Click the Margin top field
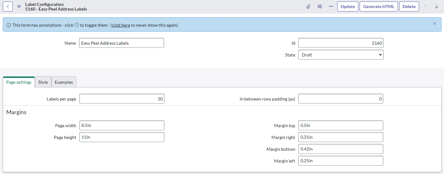This screenshot has height=174, width=444. pos(341,126)
